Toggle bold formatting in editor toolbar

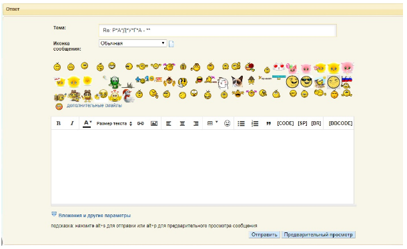click(x=59, y=123)
